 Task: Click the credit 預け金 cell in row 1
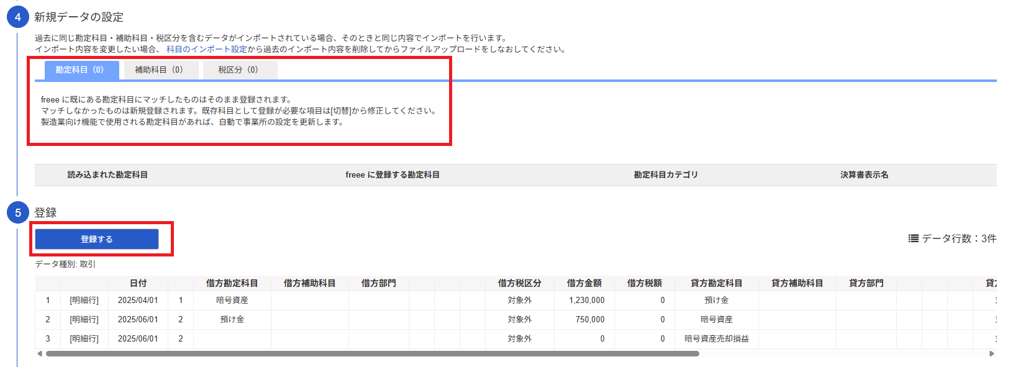pos(716,301)
